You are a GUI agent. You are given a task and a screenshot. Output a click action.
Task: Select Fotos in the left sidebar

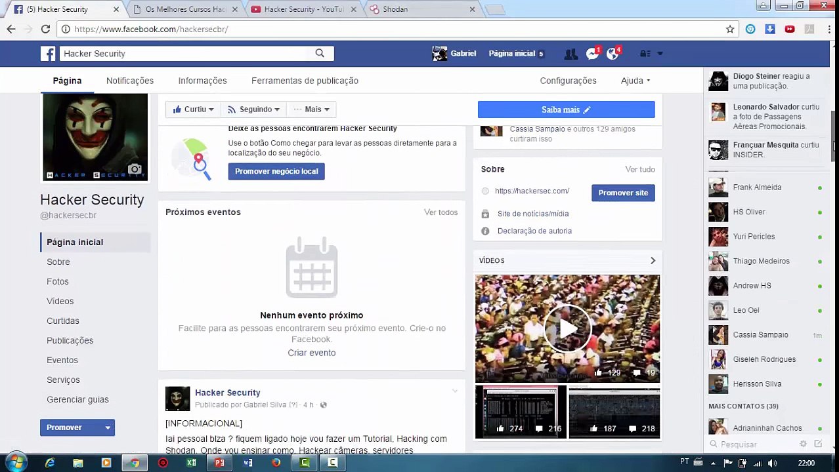click(58, 281)
